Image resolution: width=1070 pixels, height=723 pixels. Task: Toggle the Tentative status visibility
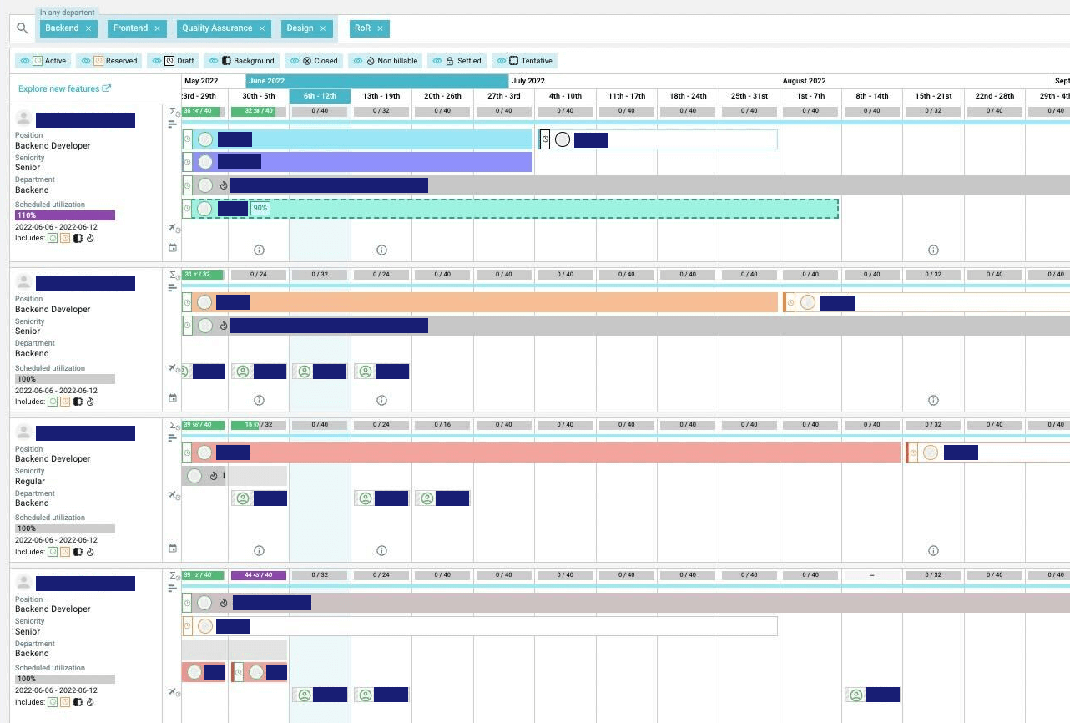[501, 61]
